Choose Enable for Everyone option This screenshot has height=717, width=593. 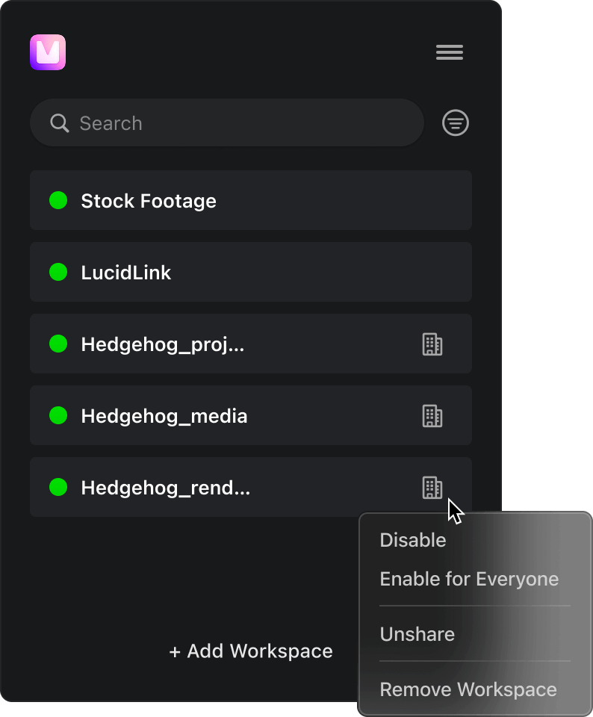tap(469, 579)
